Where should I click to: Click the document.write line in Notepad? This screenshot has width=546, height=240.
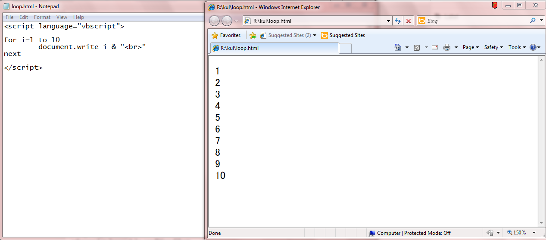(92, 47)
